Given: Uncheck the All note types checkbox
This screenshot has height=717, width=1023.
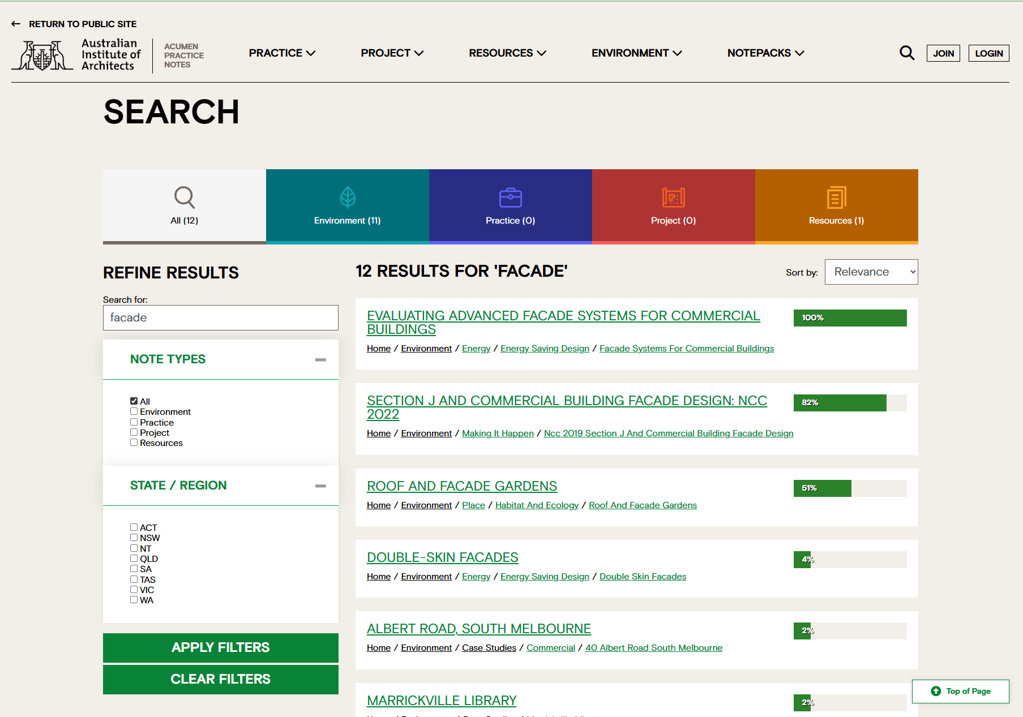Looking at the screenshot, I should point(134,401).
